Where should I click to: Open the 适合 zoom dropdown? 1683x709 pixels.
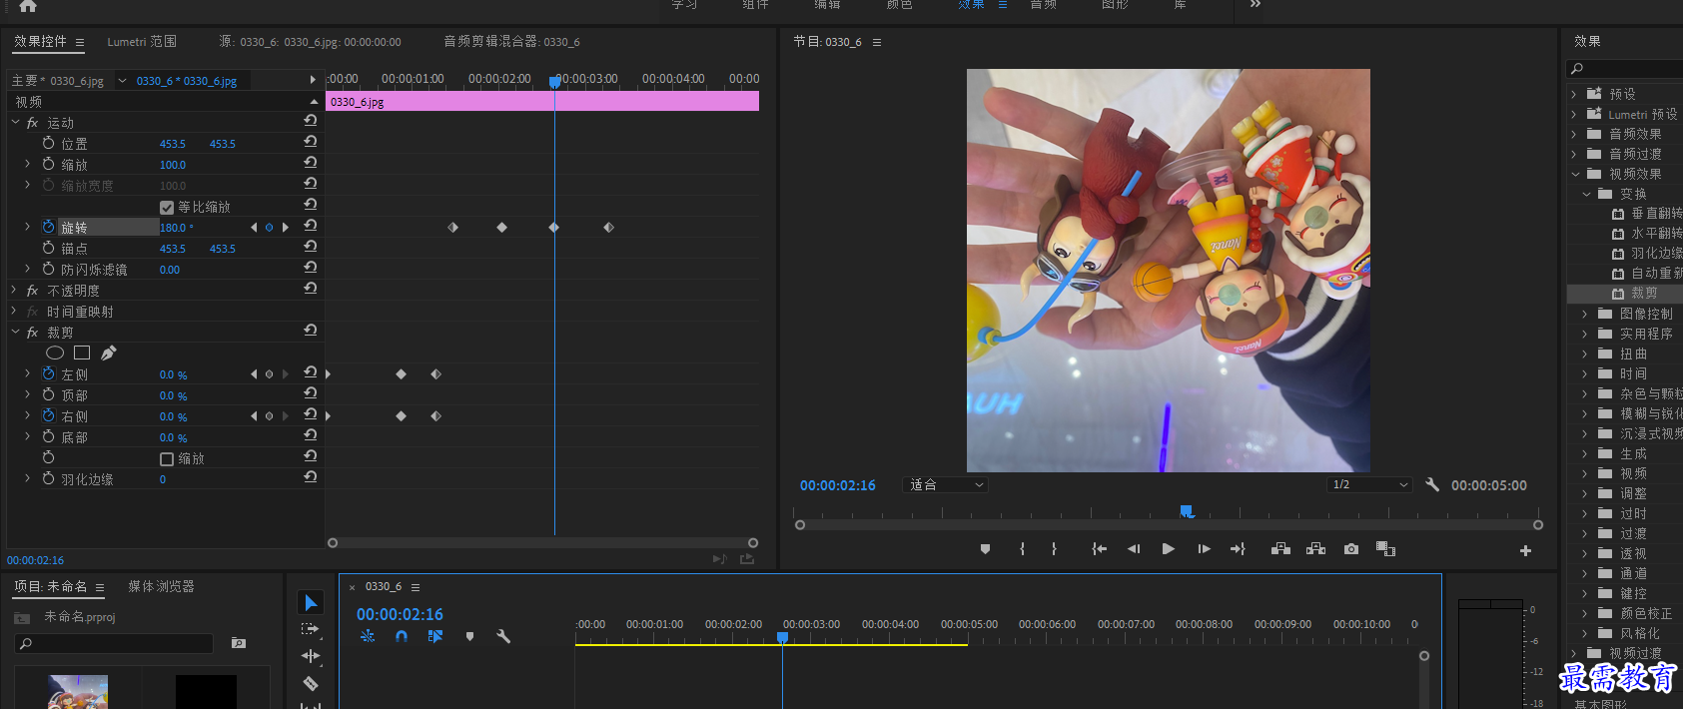tap(946, 484)
